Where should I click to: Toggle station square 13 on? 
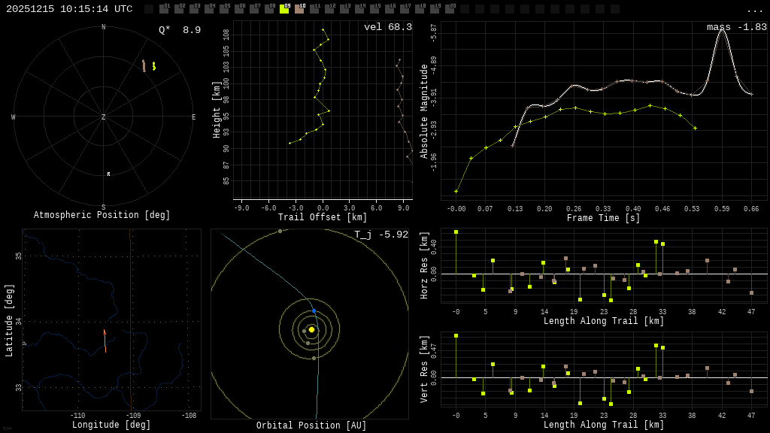point(344,8)
